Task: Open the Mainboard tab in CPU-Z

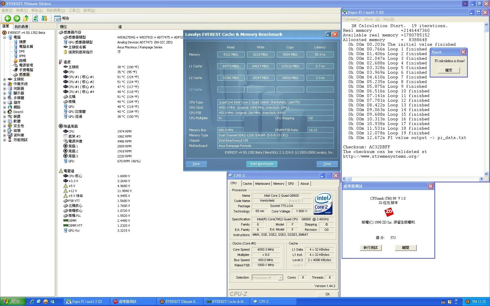Action: point(262,184)
